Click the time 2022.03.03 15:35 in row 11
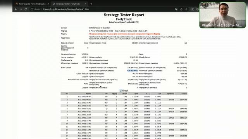The image size is (248, 139). point(84,127)
